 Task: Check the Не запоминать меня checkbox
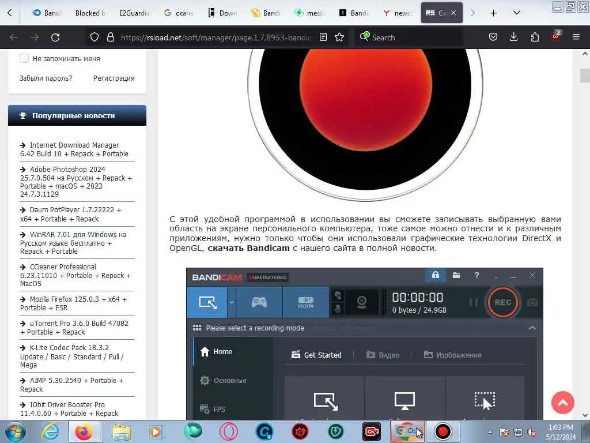click(x=24, y=58)
